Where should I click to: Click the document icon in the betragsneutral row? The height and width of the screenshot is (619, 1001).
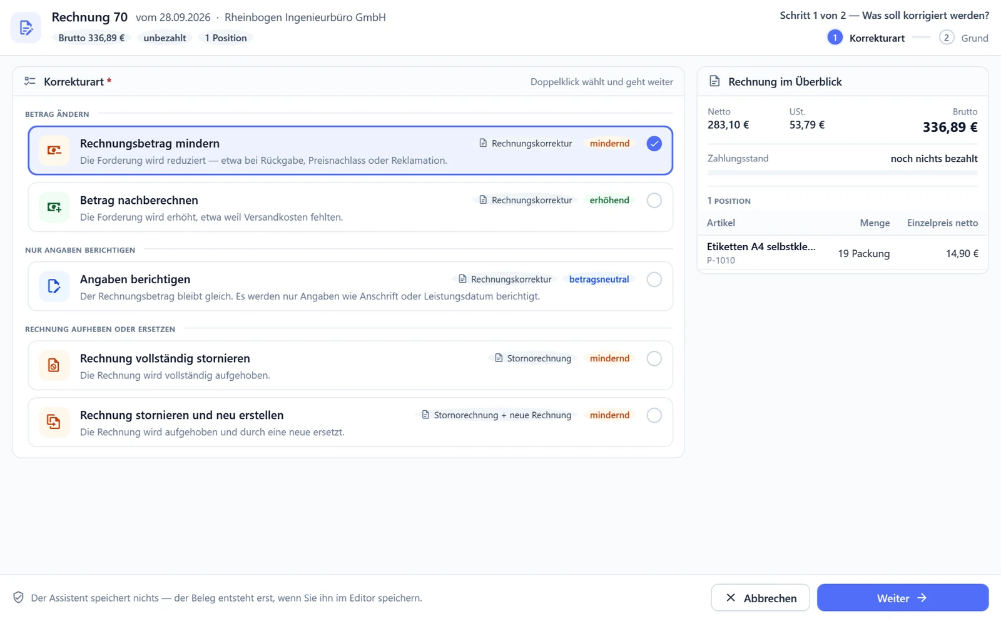pyautogui.click(x=462, y=279)
